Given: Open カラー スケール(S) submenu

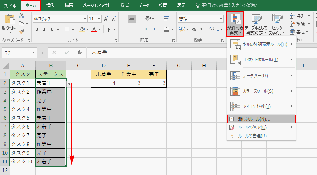Looking at the screenshot, I should [x=261, y=91].
